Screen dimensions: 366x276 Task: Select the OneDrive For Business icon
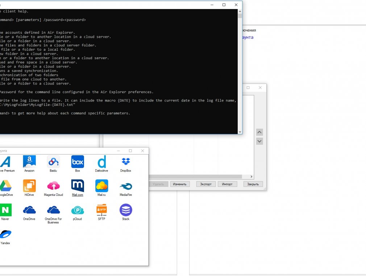[54, 210]
